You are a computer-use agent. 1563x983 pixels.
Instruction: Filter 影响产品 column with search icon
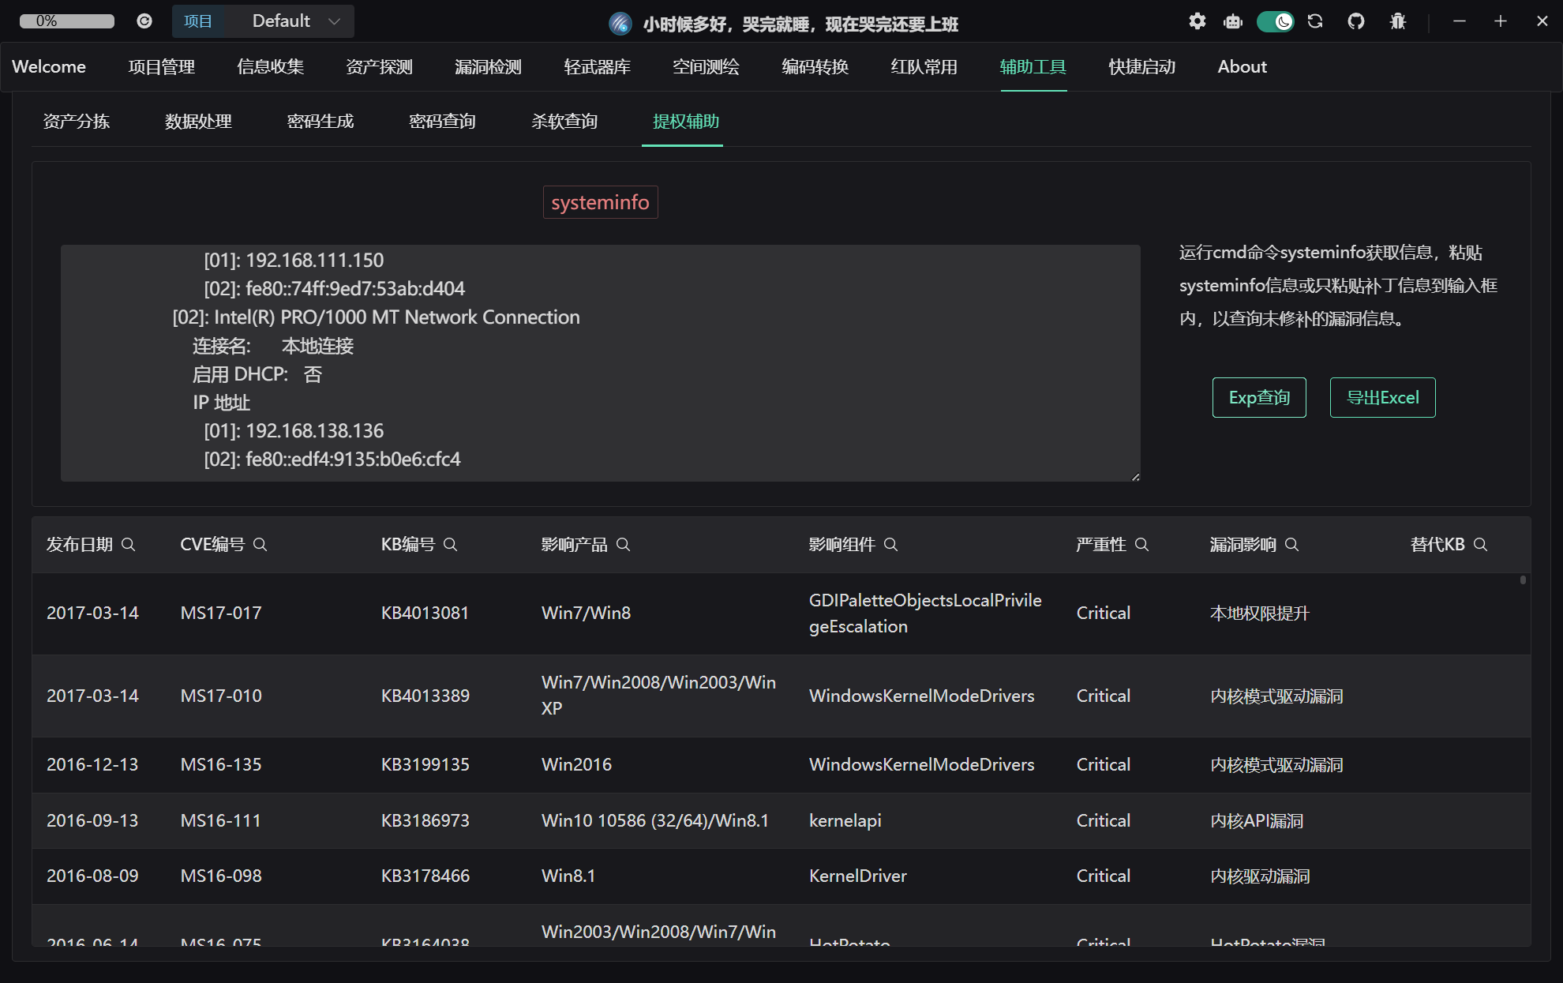point(624,545)
